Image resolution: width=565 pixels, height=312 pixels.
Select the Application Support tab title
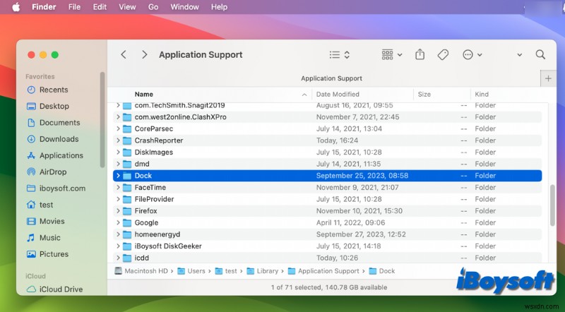click(331, 78)
